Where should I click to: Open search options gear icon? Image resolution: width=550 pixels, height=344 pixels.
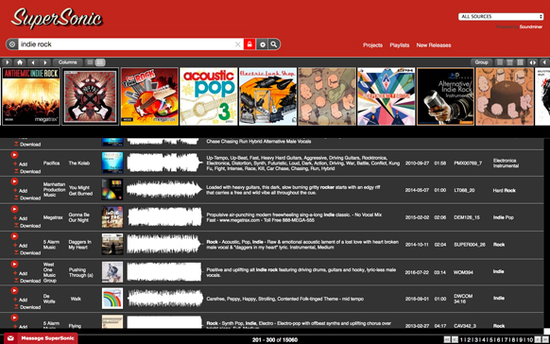(262, 44)
